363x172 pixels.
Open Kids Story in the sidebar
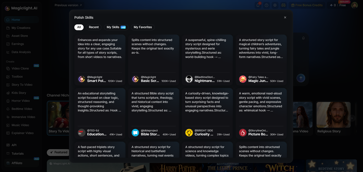tap(22, 93)
